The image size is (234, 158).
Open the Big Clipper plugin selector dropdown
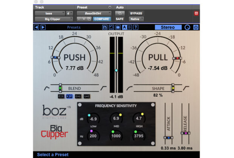(54, 19)
